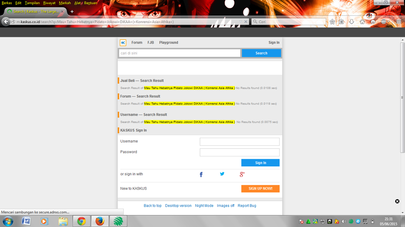
Task: Open Microsoft Word from taskbar
Action: pyautogui.click(x=26, y=221)
